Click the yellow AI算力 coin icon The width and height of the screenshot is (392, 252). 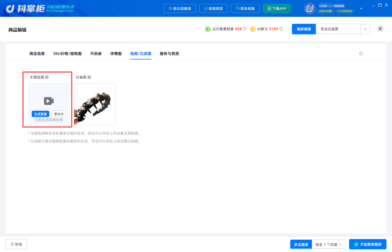[253, 29]
